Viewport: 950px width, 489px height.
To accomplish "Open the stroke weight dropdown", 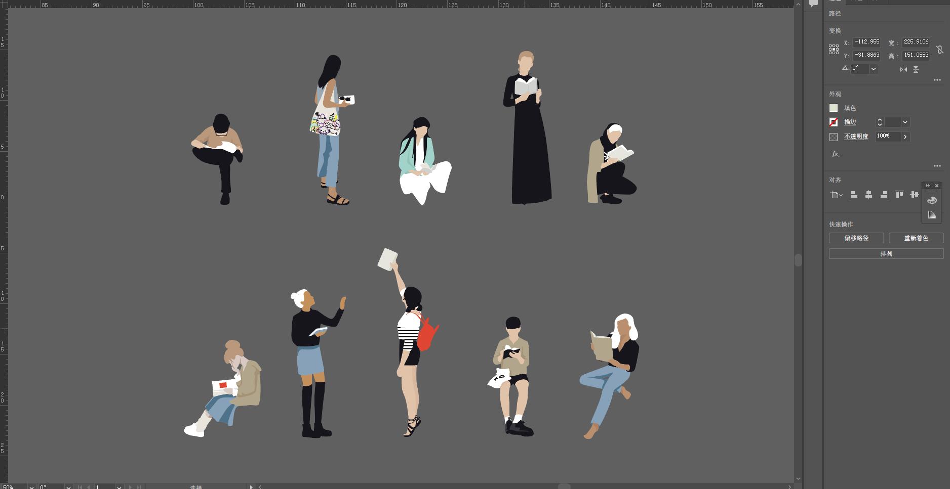I will (x=905, y=122).
